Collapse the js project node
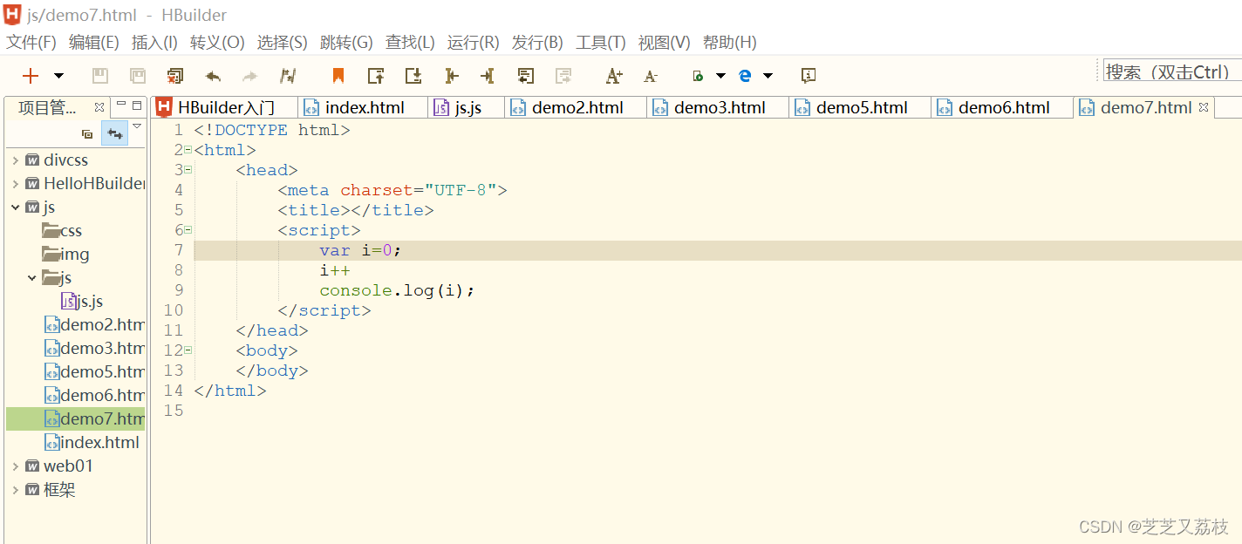The width and height of the screenshot is (1242, 544). point(16,207)
